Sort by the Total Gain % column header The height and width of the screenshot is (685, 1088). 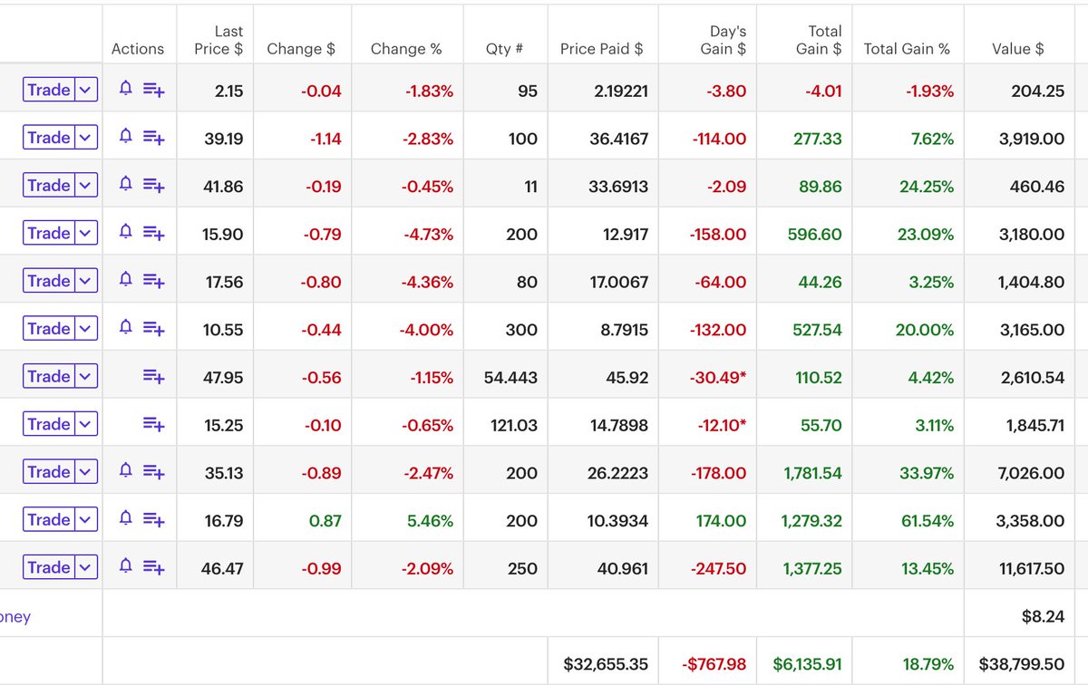point(907,49)
